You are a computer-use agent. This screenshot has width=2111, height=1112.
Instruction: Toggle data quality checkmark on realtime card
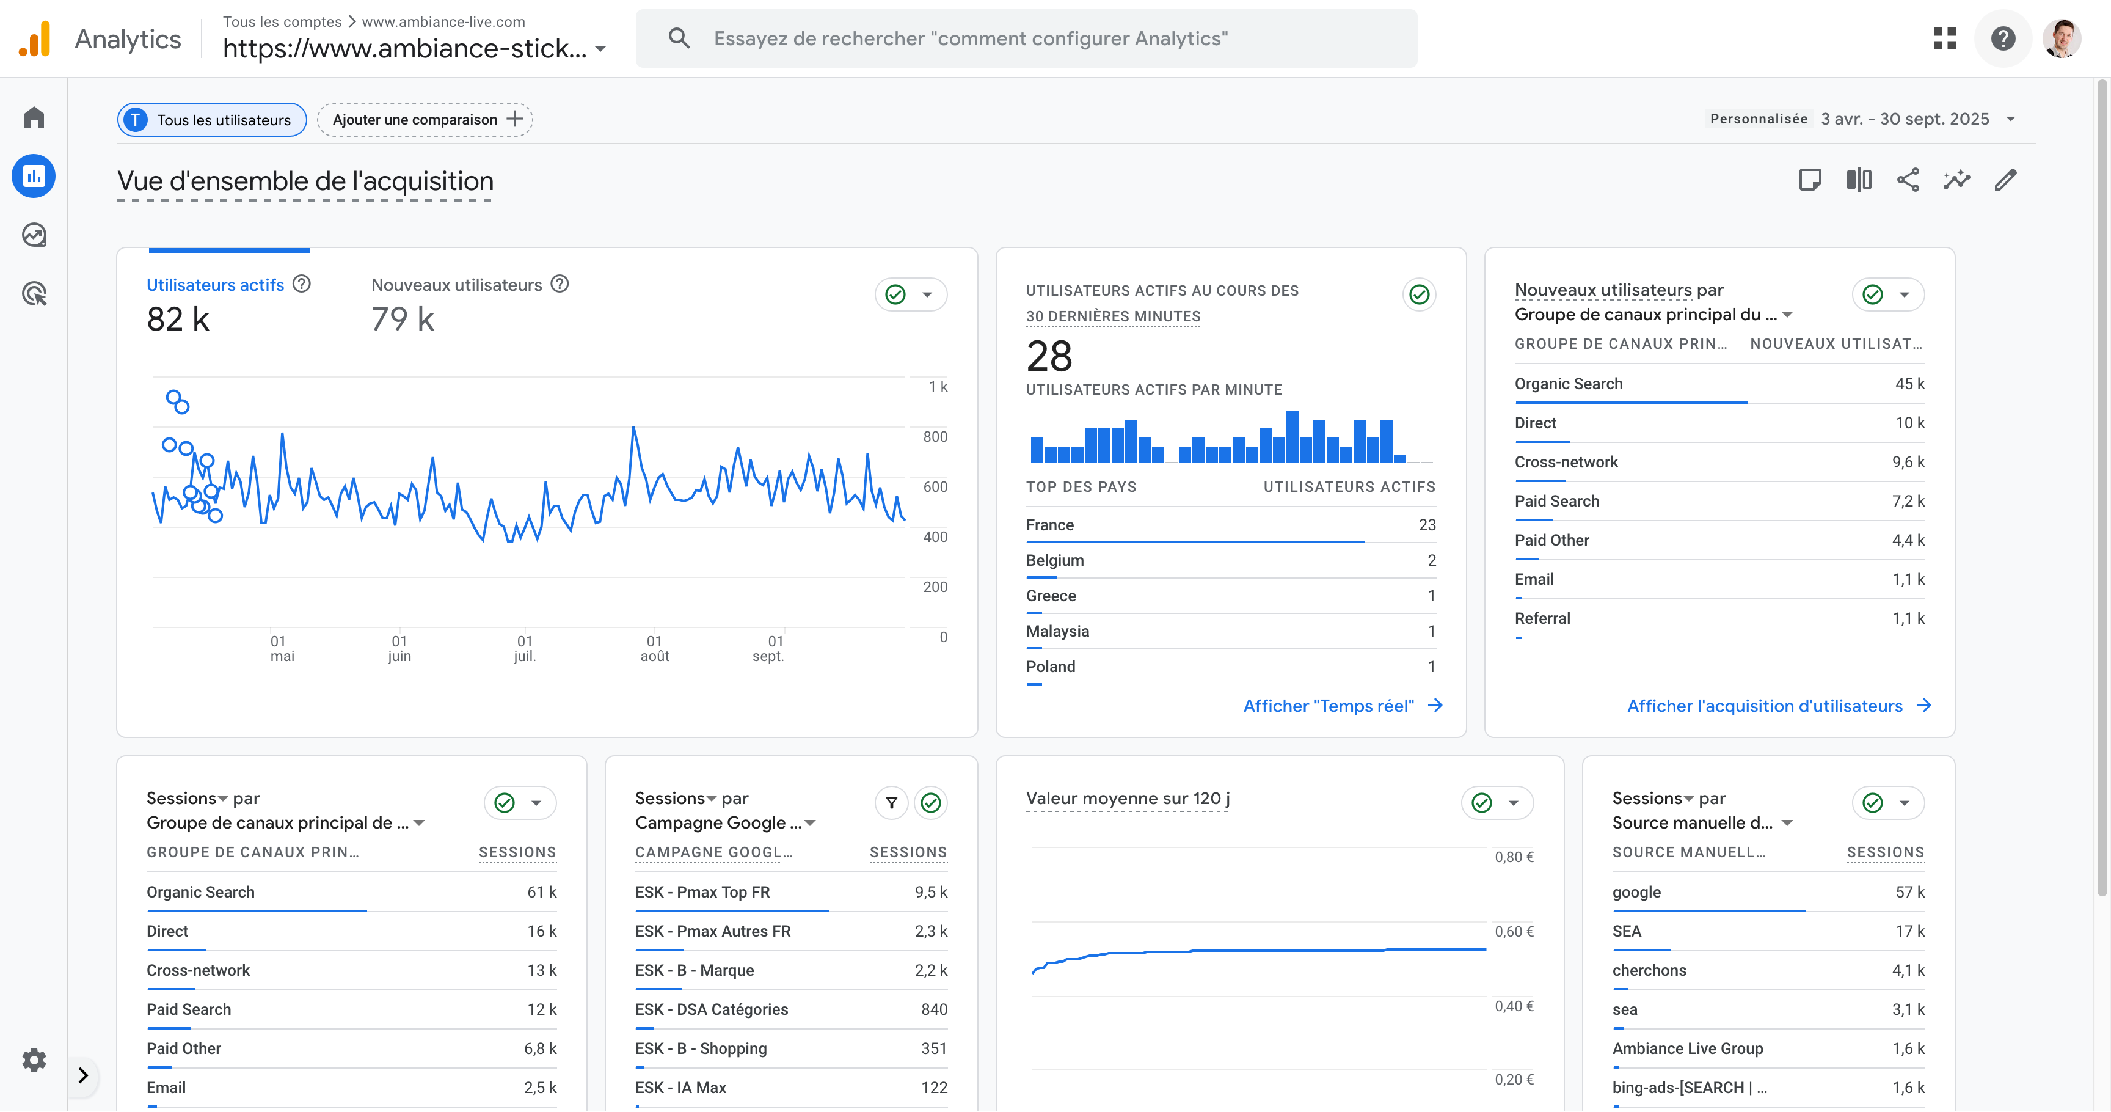coord(1420,294)
